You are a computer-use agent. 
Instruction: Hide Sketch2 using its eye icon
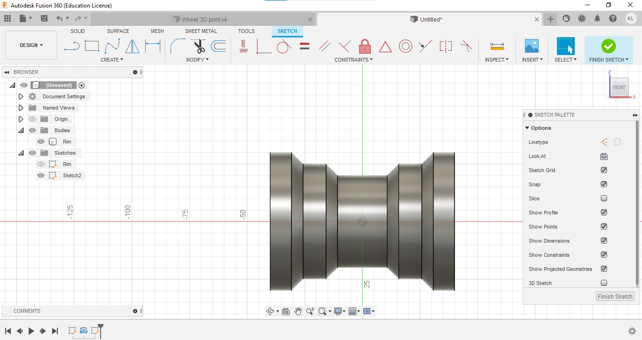(x=41, y=175)
